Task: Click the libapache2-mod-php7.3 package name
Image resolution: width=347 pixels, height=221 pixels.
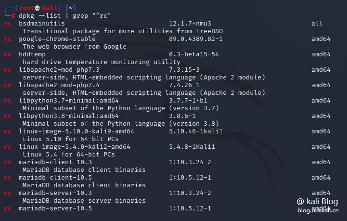Action: [x=59, y=70]
